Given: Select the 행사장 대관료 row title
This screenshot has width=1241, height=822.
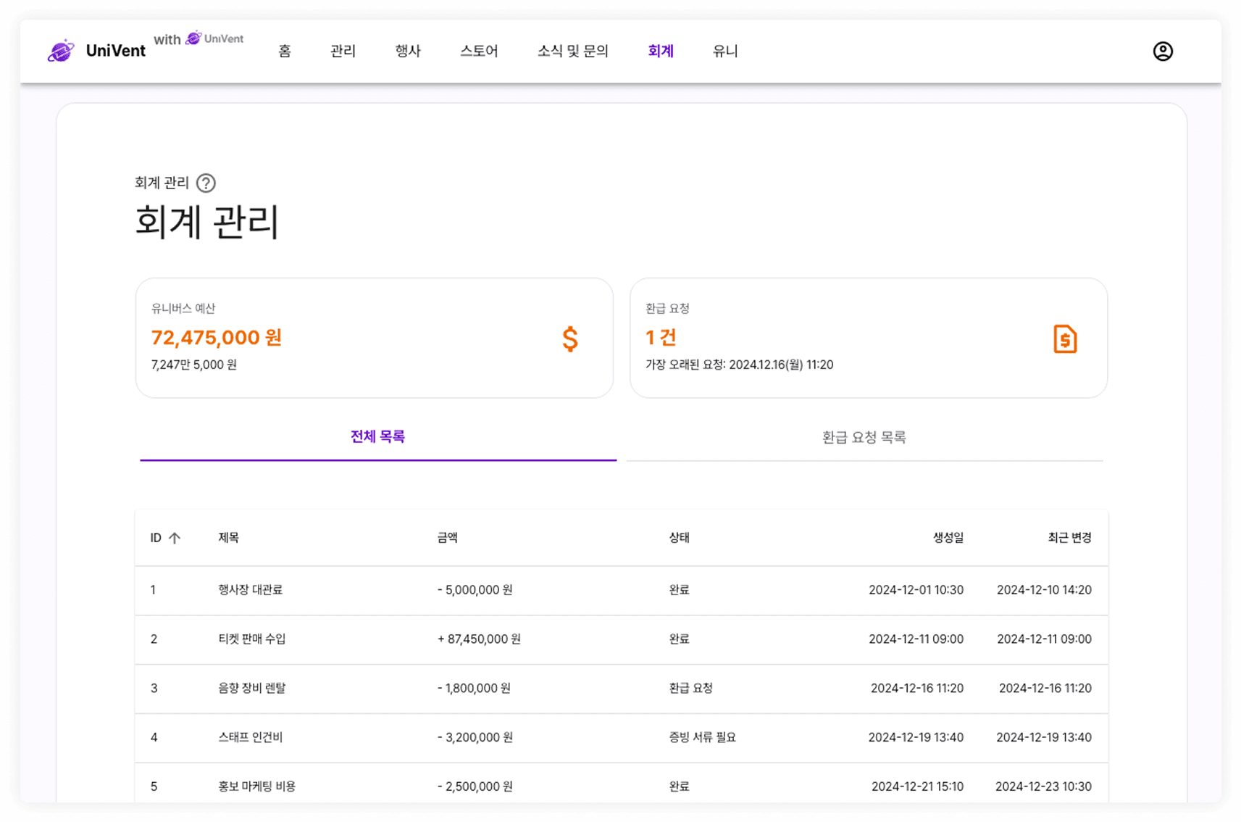Looking at the screenshot, I should point(251,590).
